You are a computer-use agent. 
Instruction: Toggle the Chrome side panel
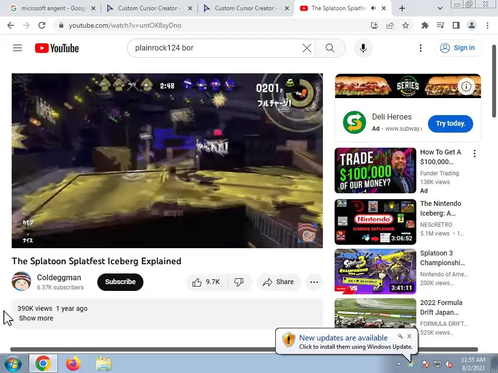click(x=456, y=25)
